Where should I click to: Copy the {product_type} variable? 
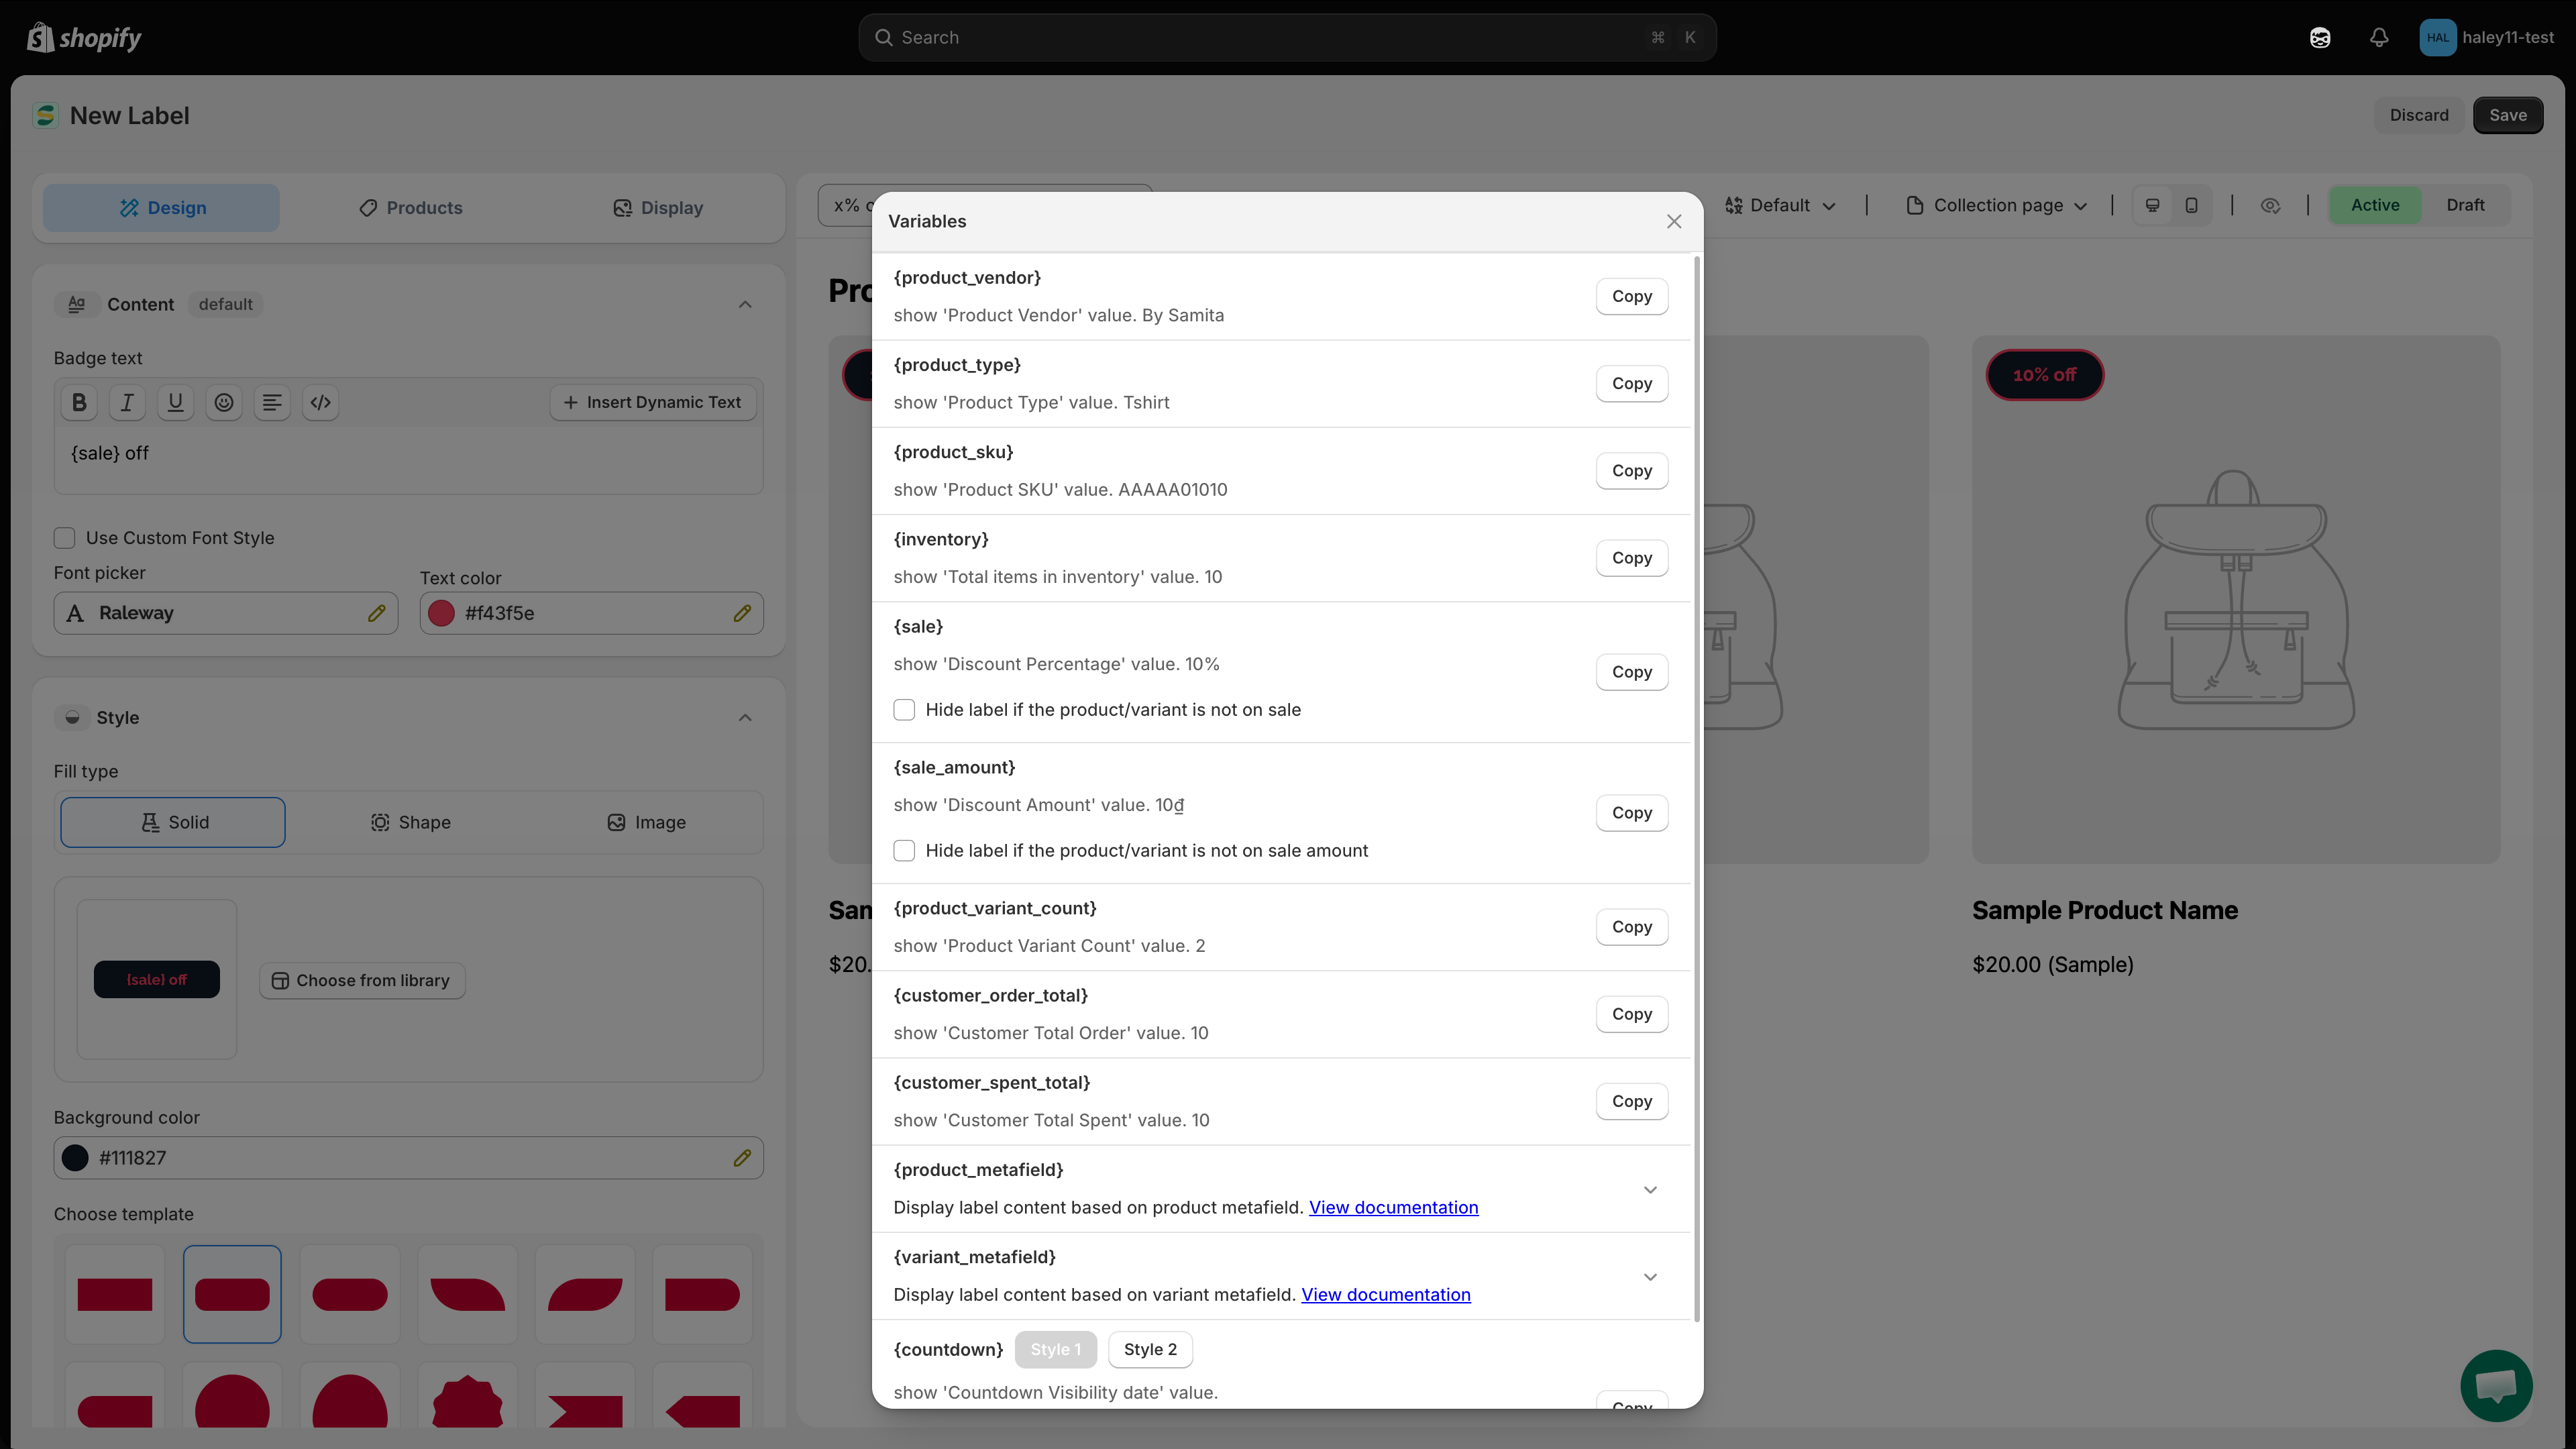tap(1632, 383)
